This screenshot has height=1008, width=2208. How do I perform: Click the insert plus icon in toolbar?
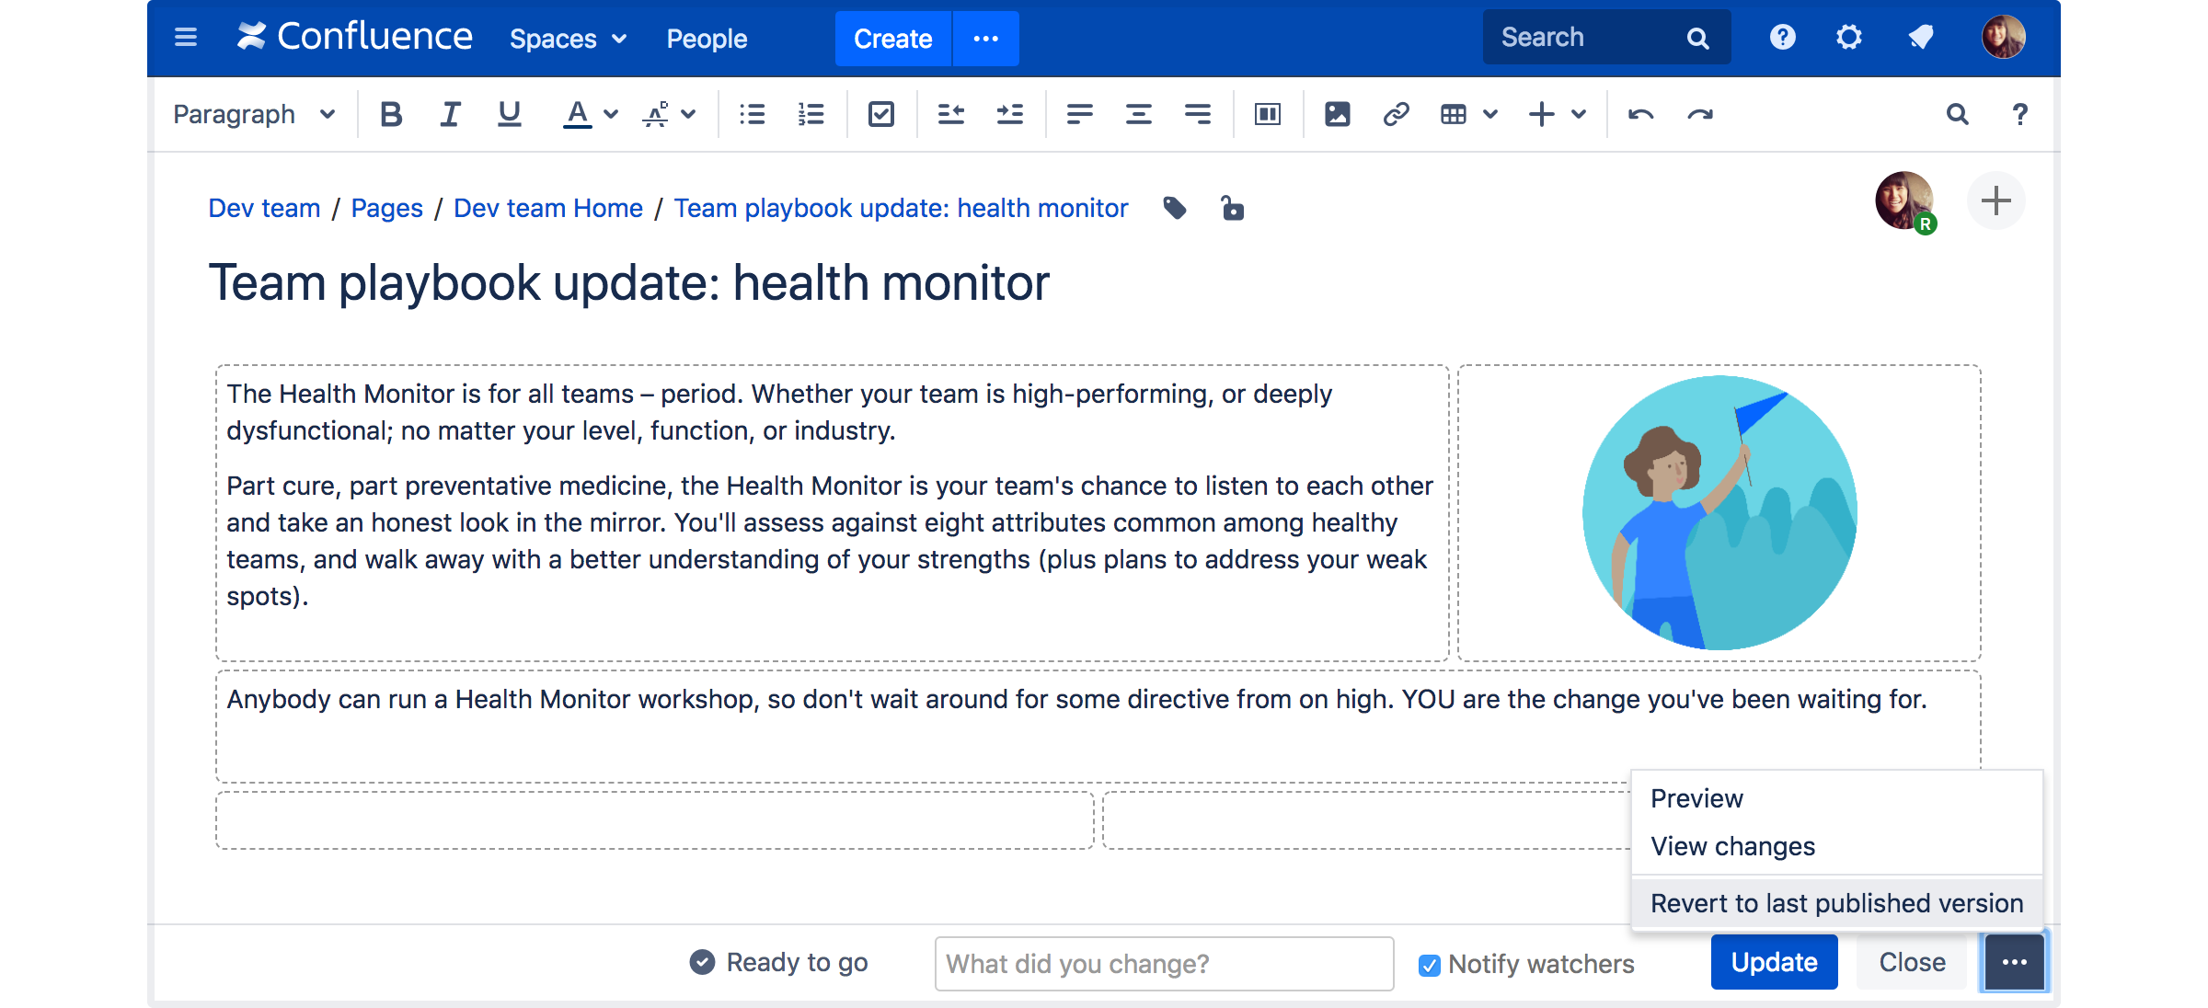click(x=1541, y=114)
